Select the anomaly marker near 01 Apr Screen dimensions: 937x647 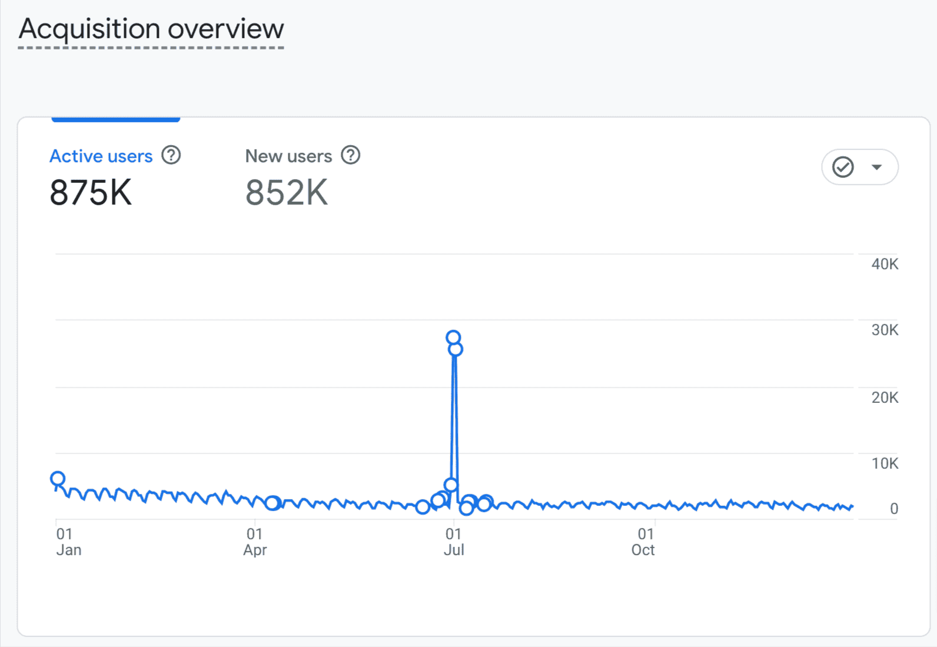(271, 503)
